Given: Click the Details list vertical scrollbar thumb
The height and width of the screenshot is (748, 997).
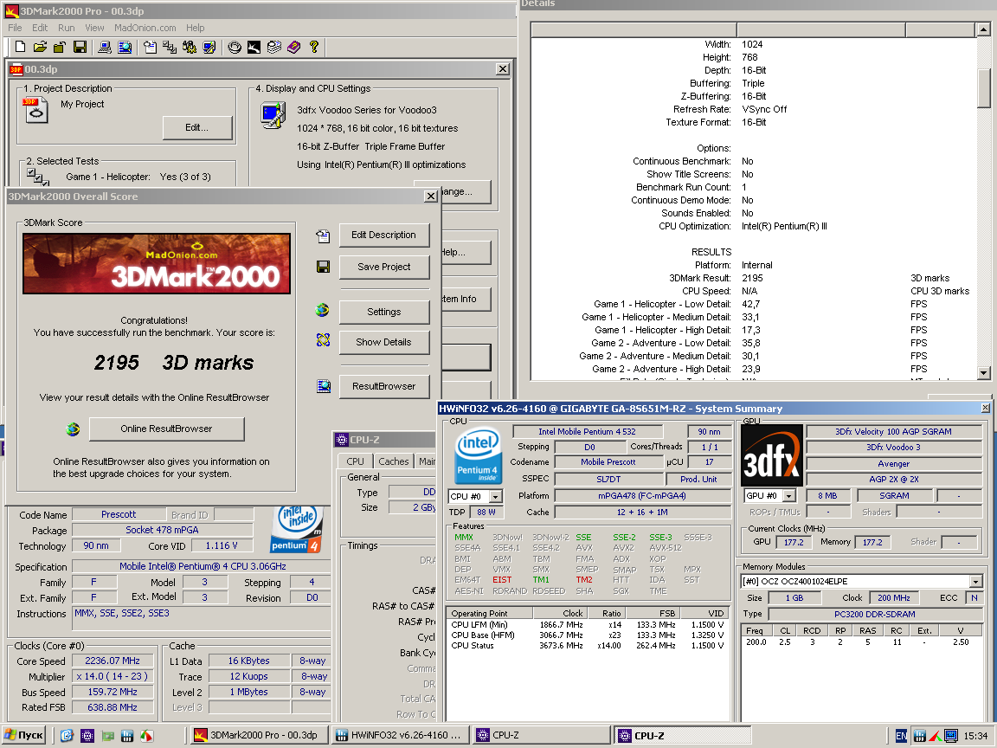Looking at the screenshot, I should point(984,87).
